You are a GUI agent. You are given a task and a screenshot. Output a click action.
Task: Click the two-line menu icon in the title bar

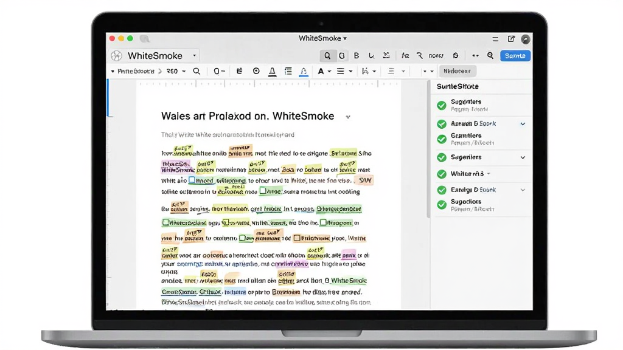coord(495,39)
